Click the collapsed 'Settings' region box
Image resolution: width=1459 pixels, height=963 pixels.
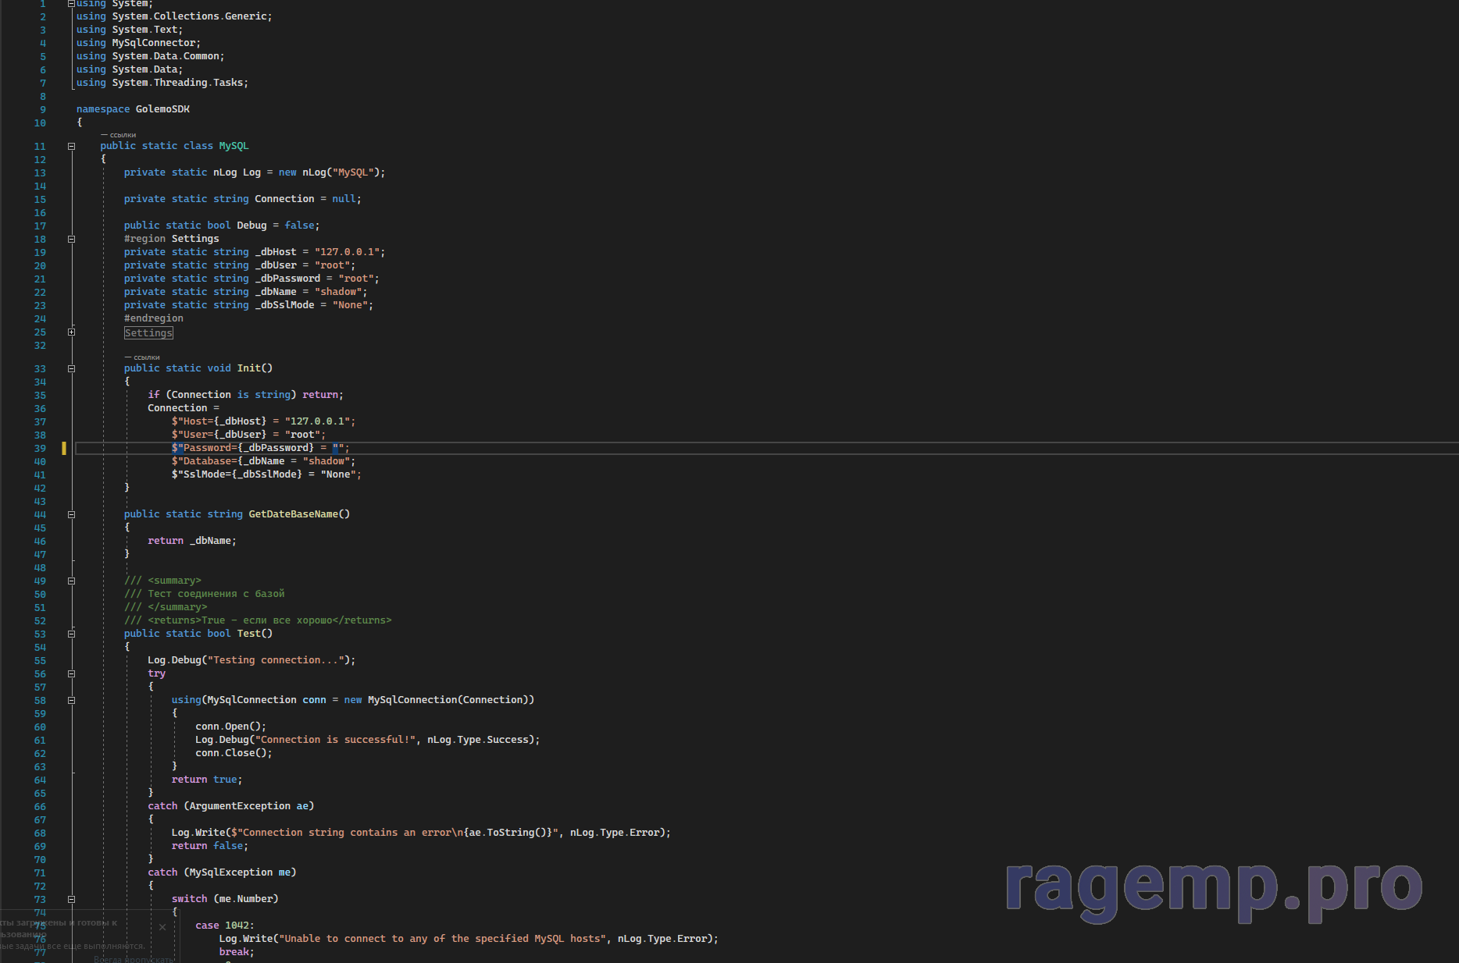148,333
